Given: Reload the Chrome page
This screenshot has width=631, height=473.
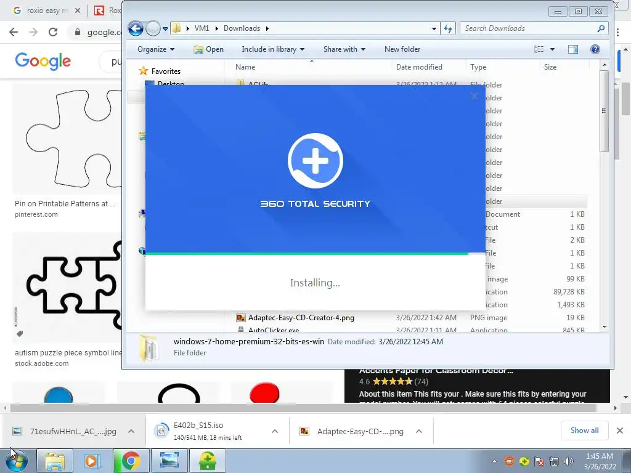Looking at the screenshot, I should 53,32.
